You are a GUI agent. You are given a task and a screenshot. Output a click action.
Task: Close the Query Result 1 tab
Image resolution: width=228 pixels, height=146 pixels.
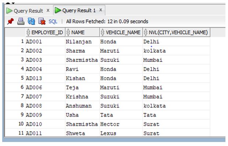101,10
